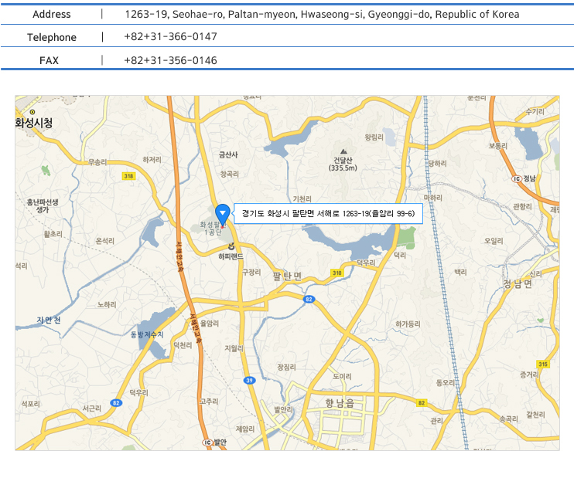Screen dimensions: 574x478
Task: Click the 구장리 village label
Action: [251, 273]
